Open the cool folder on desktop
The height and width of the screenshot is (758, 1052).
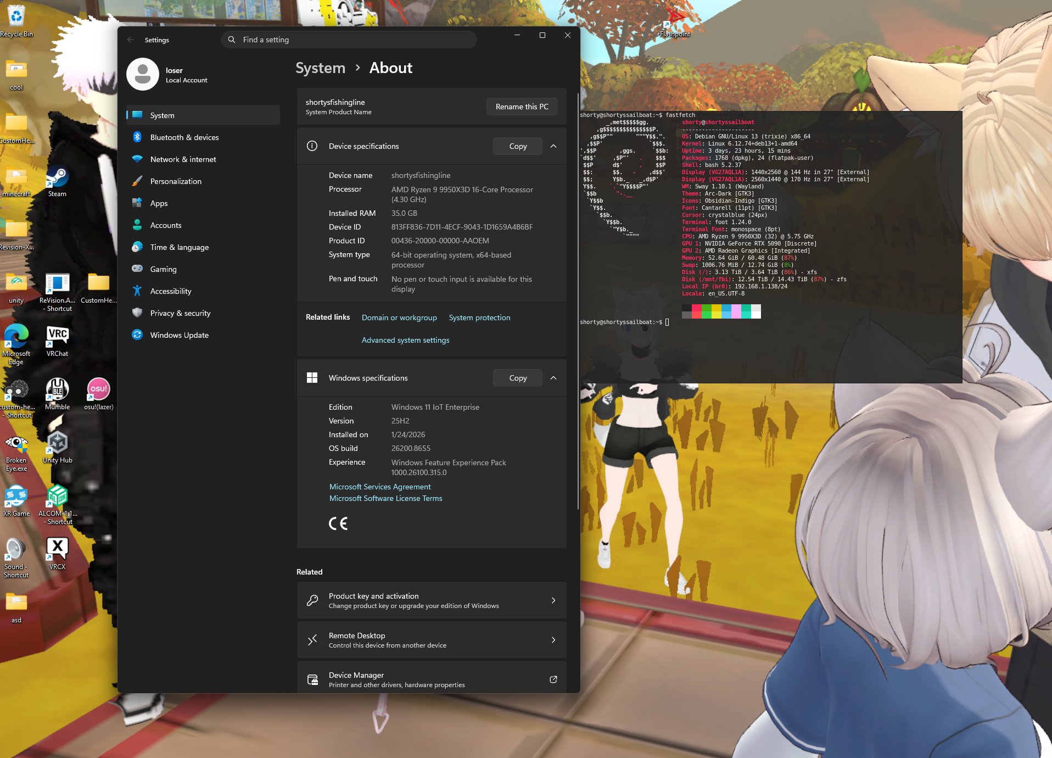point(16,75)
